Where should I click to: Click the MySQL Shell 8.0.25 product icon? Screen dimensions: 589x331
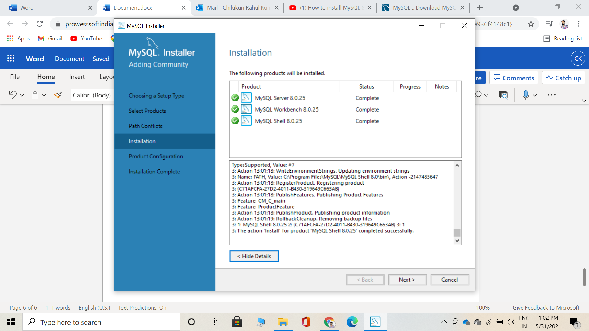click(246, 121)
